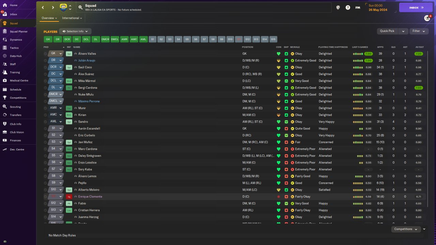Open the Medical Centre
Viewport: 436px width, 245px height.
[x=18, y=80]
